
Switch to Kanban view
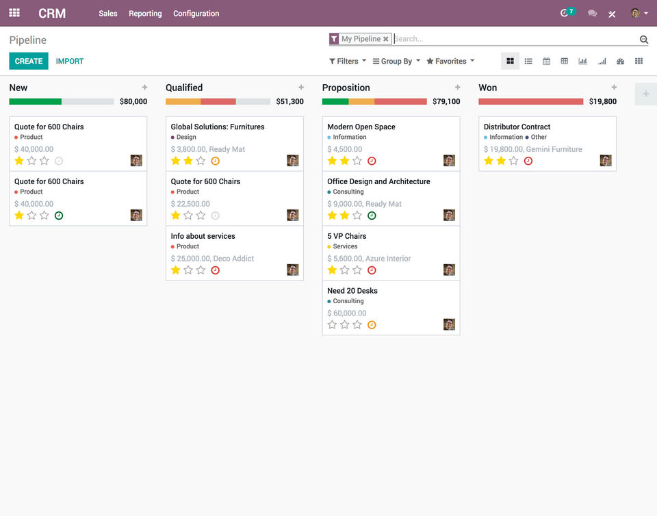510,61
